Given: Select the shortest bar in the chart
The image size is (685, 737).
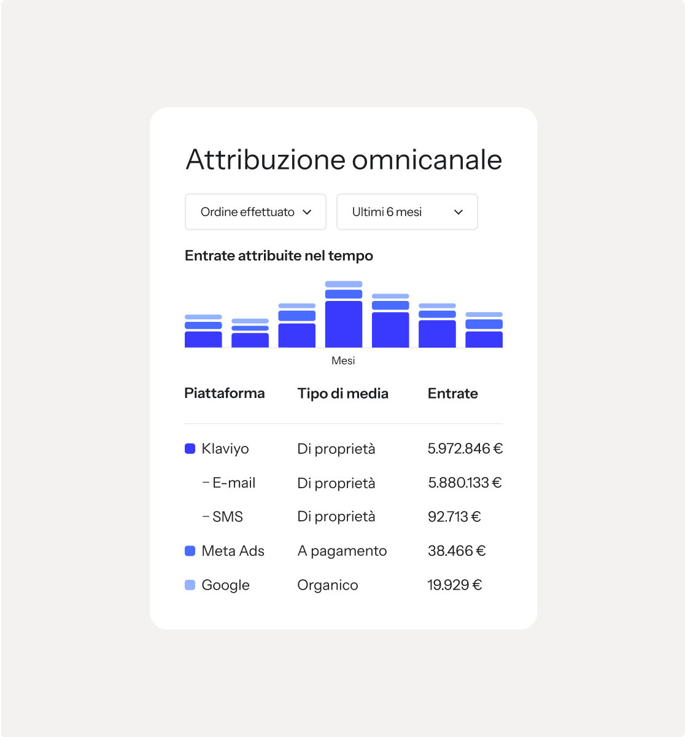Looking at the screenshot, I should (250, 333).
